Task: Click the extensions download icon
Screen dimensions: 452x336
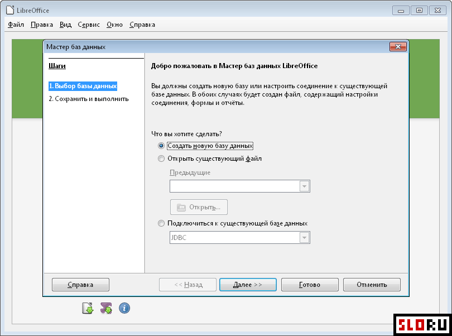Action: click(106, 308)
